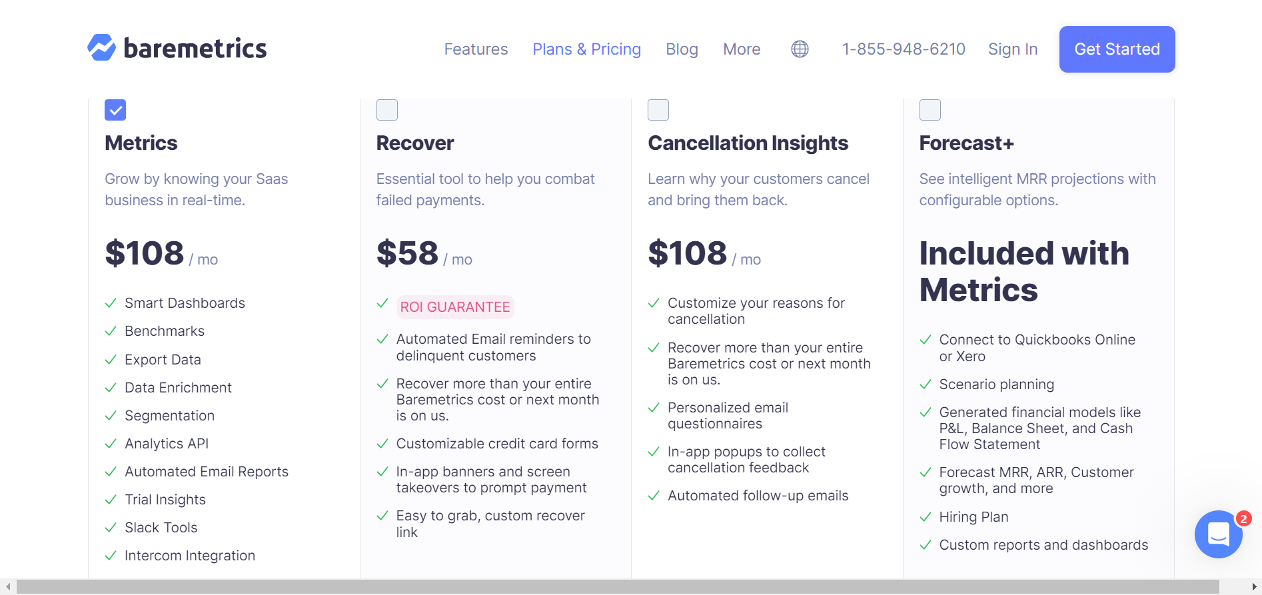Click the horizontal scrollbar left arrow
This screenshot has width=1262, height=595.
click(x=8, y=587)
